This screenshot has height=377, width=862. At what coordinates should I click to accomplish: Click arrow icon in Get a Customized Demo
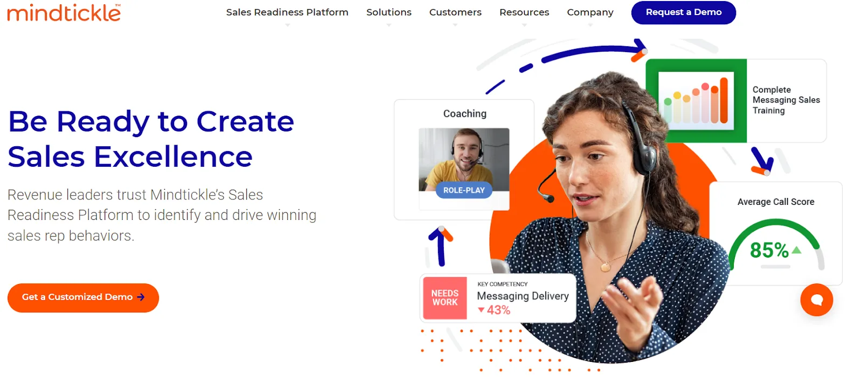141,297
